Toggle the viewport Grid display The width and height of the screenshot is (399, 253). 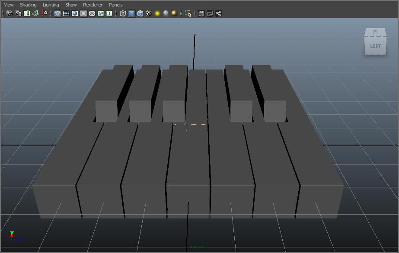[x=57, y=13]
